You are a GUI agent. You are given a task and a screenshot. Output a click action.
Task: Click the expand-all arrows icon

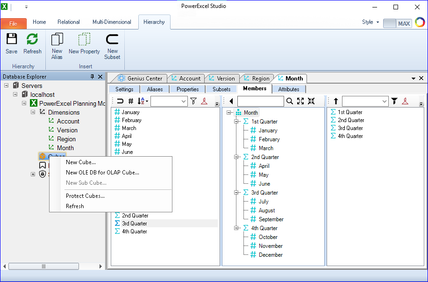(300, 101)
